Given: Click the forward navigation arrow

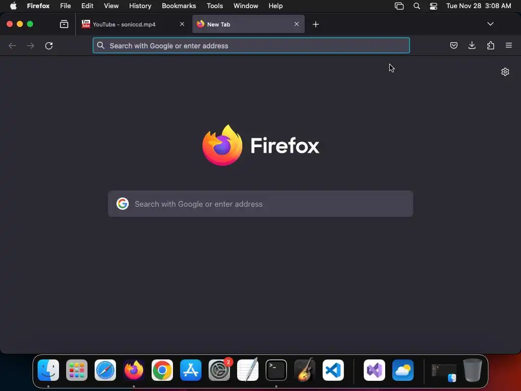Looking at the screenshot, I should point(31,45).
